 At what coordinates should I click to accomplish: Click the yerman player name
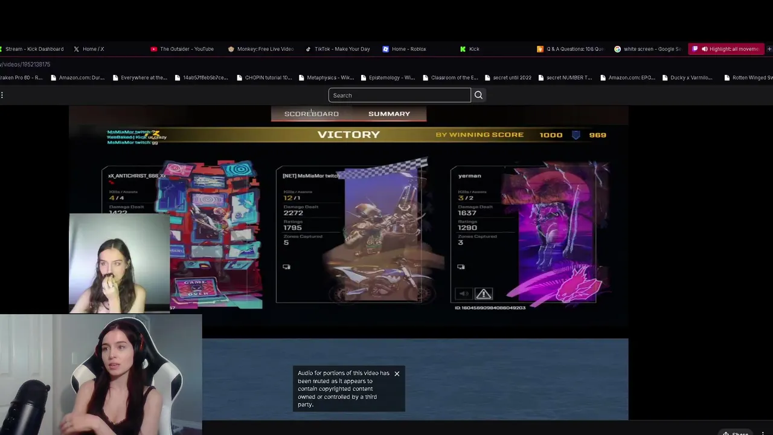point(469,176)
